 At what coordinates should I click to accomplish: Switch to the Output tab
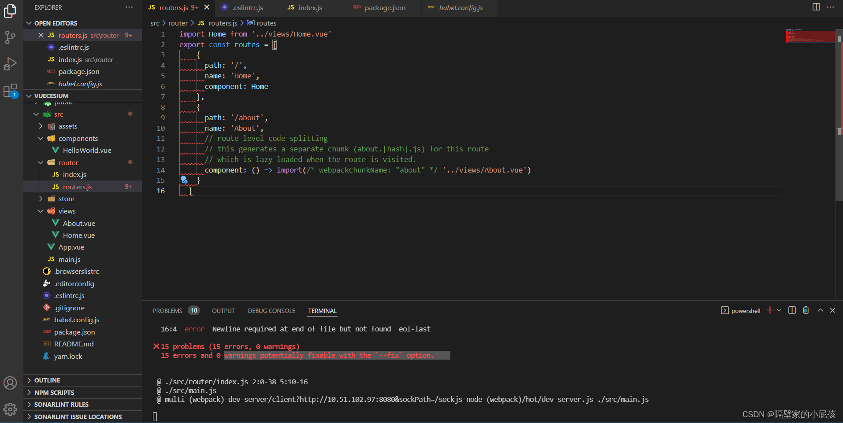223,311
